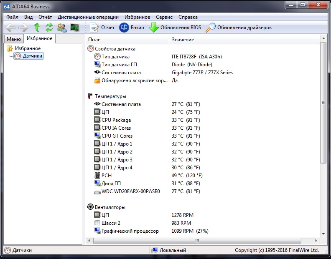Click the Forward arrow toolbar icon
This screenshot has width=331, height=259.
(x=23, y=28)
